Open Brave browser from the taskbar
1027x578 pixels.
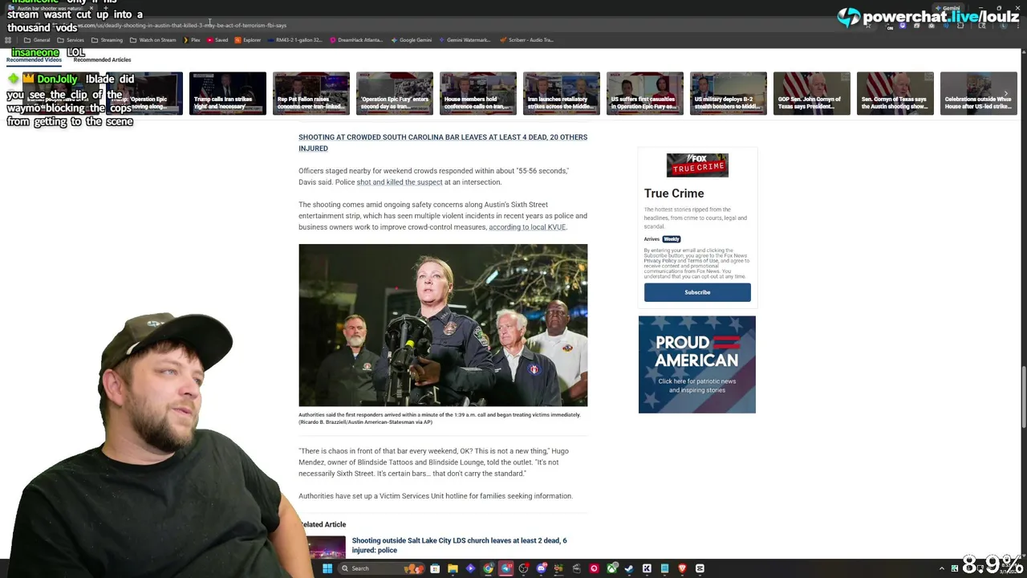(x=682, y=568)
